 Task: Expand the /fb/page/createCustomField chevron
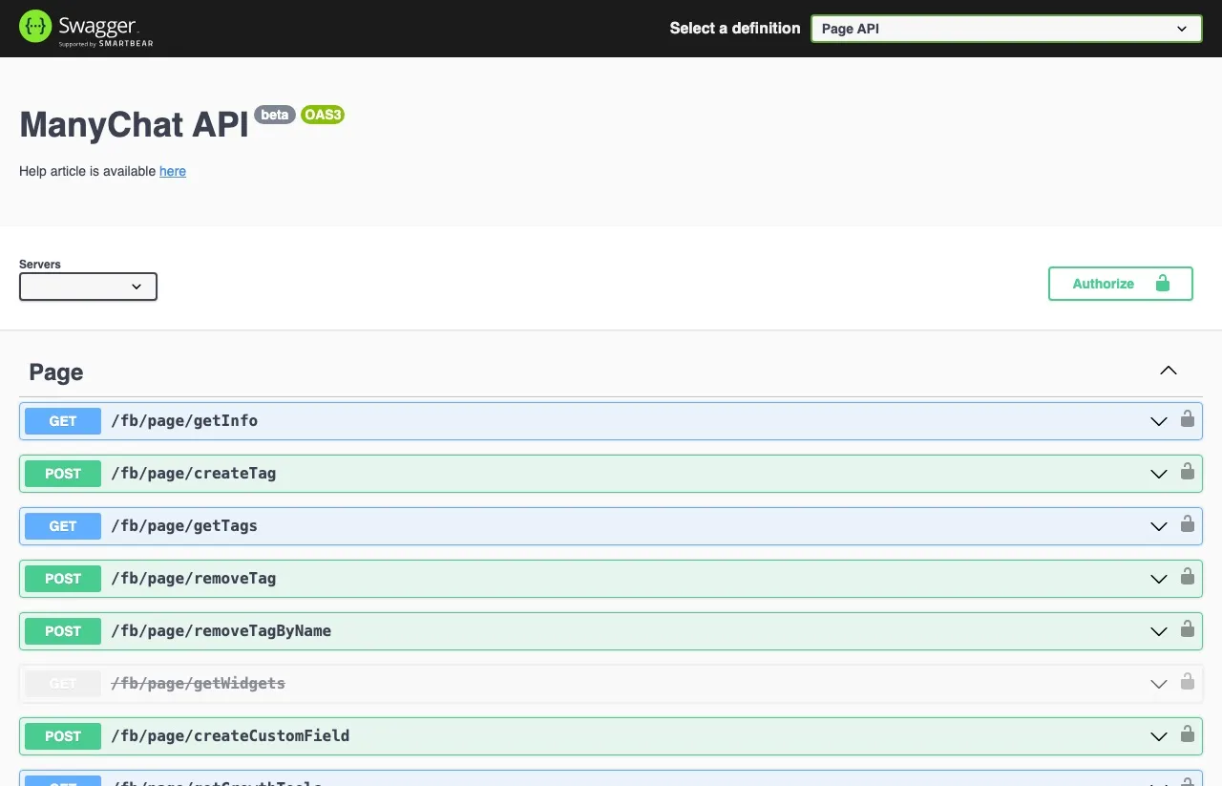coord(1159,736)
